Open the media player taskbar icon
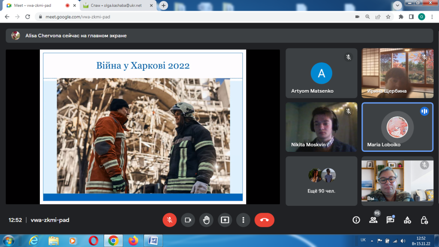The height and width of the screenshot is (247, 439). pos(73,241)
